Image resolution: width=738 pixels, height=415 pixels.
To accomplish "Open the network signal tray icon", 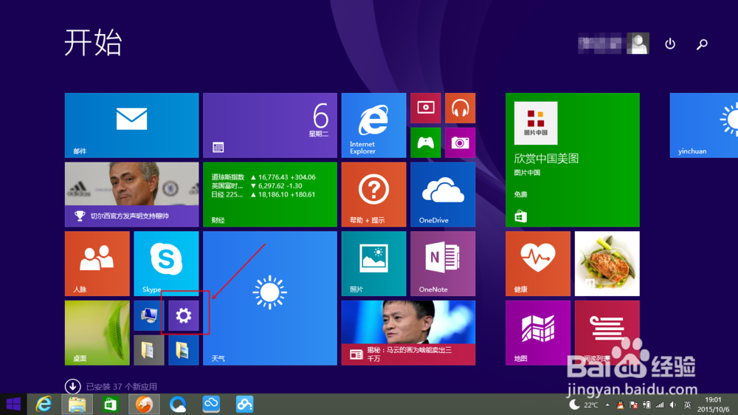I will pyautogui.click(x=660, y=405).
